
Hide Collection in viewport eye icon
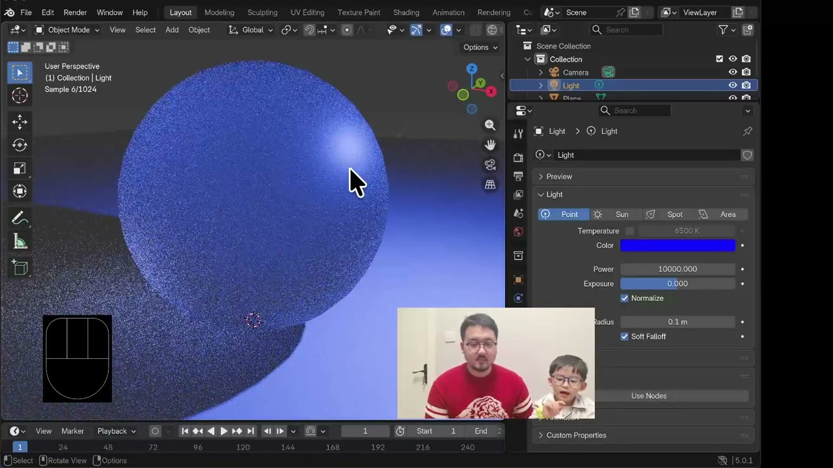click(x=733, y=59)
